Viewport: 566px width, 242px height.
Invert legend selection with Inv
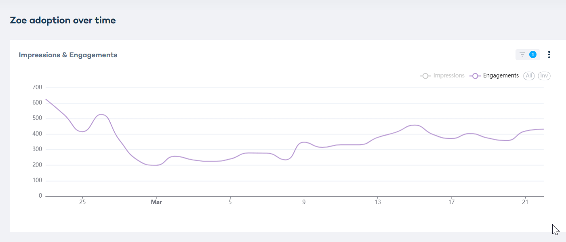pyautogui.click(x=544, y=76)
